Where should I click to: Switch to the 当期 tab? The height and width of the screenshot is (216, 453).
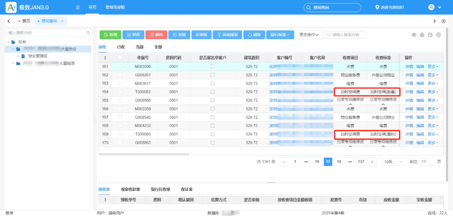(x=140, y=47)
